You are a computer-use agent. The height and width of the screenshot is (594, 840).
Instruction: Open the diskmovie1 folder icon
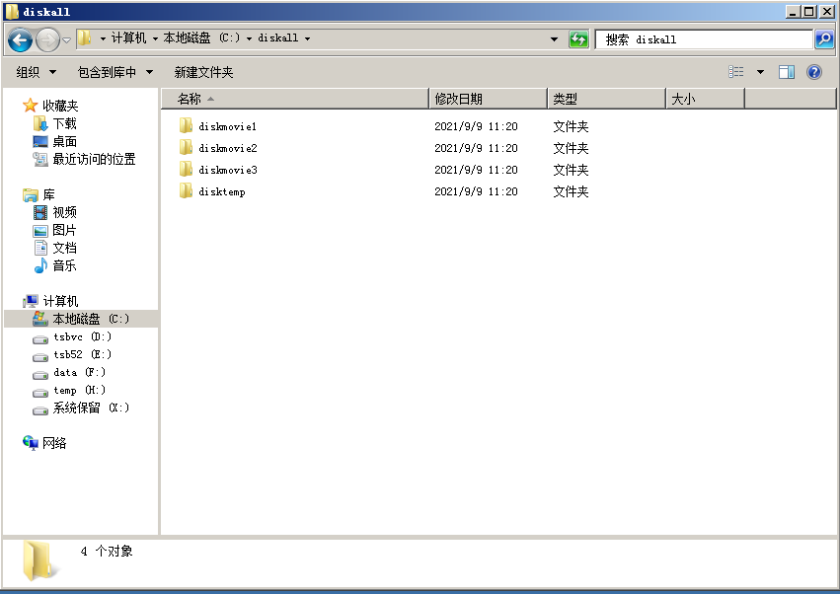186,126
